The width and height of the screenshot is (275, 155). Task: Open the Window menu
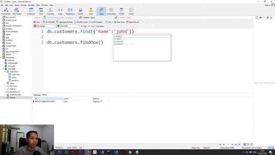[x=45, y=5]
